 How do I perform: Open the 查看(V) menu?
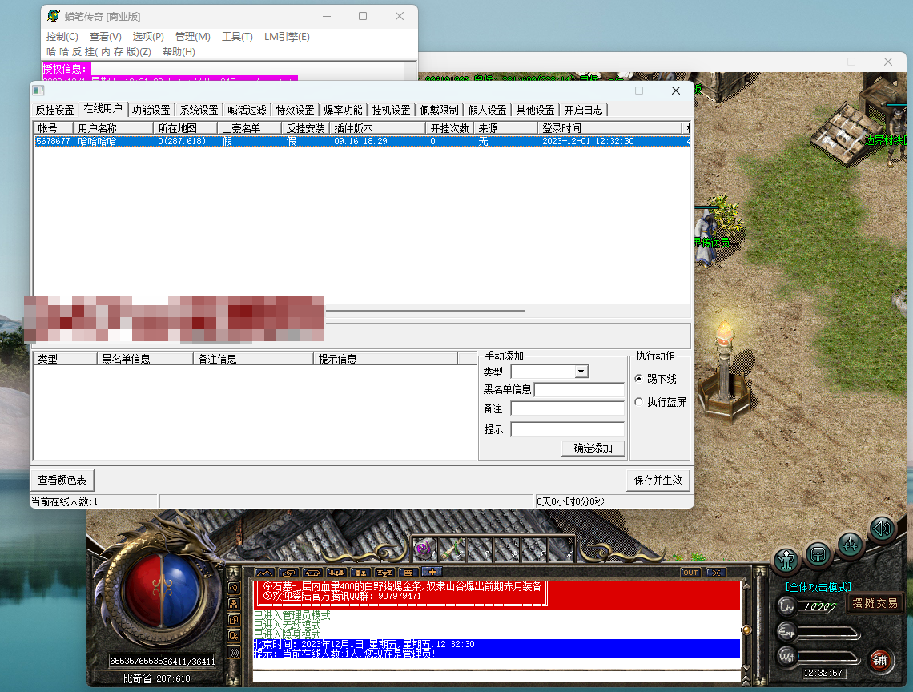pos(106,37)
